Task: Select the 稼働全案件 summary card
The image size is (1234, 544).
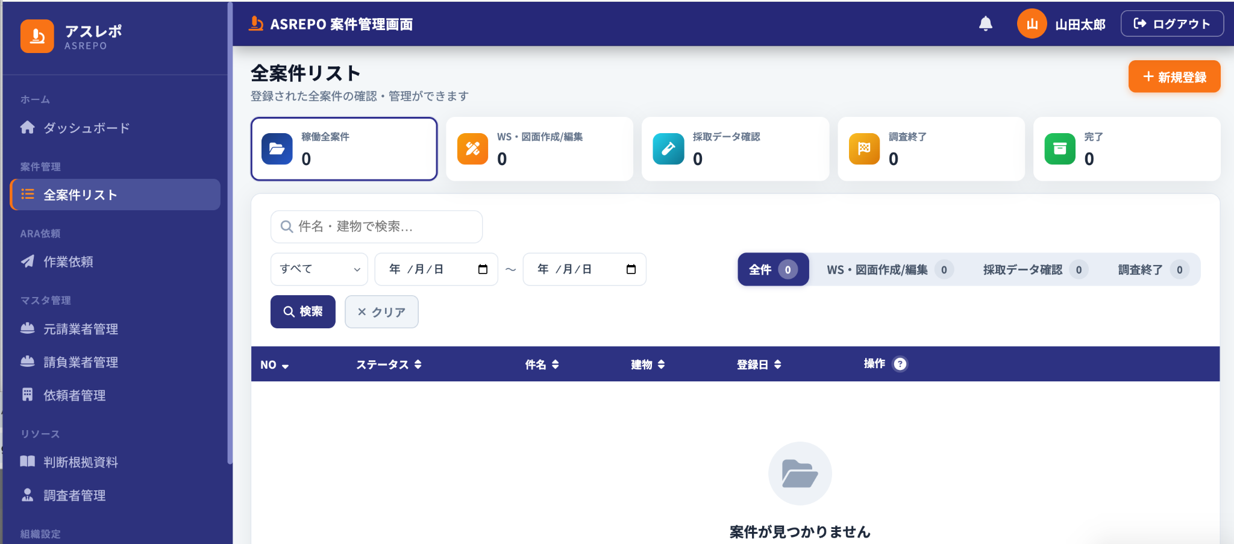Action: [344, 149]
